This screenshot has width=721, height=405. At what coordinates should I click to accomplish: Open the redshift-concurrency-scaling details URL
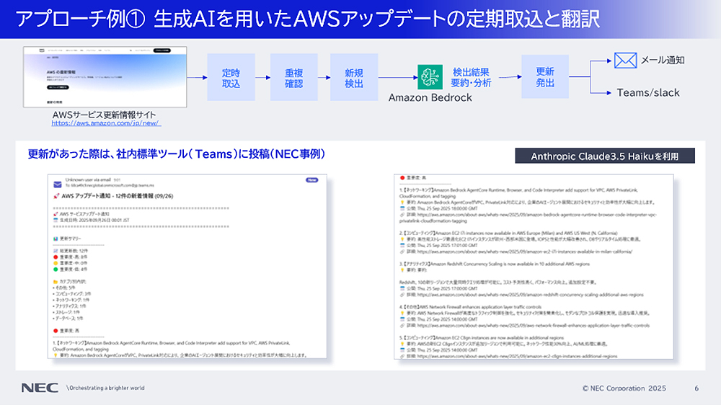click(524, 294)
